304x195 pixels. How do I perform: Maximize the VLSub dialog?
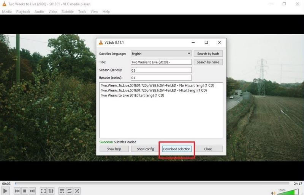[x=206, y=42]
